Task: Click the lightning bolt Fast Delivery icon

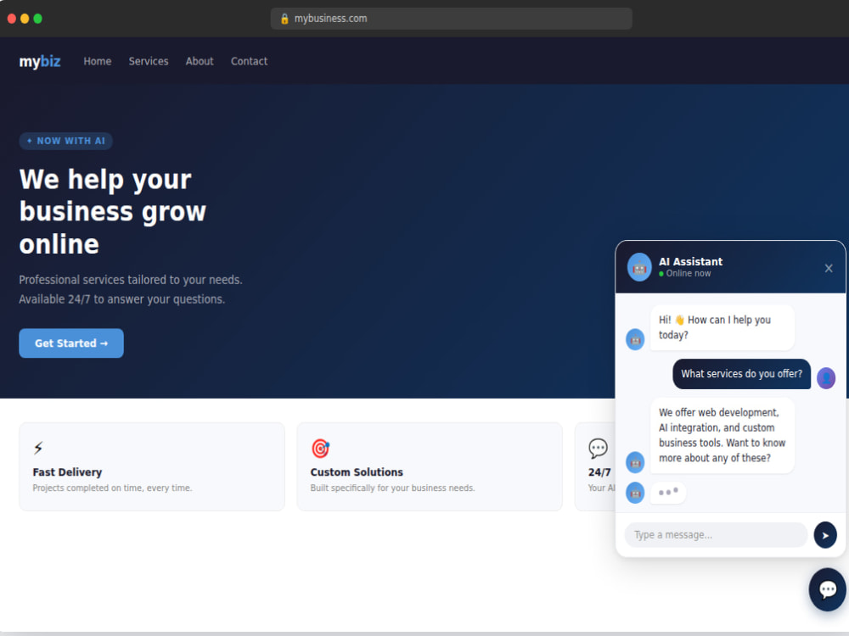Action: 38,448
